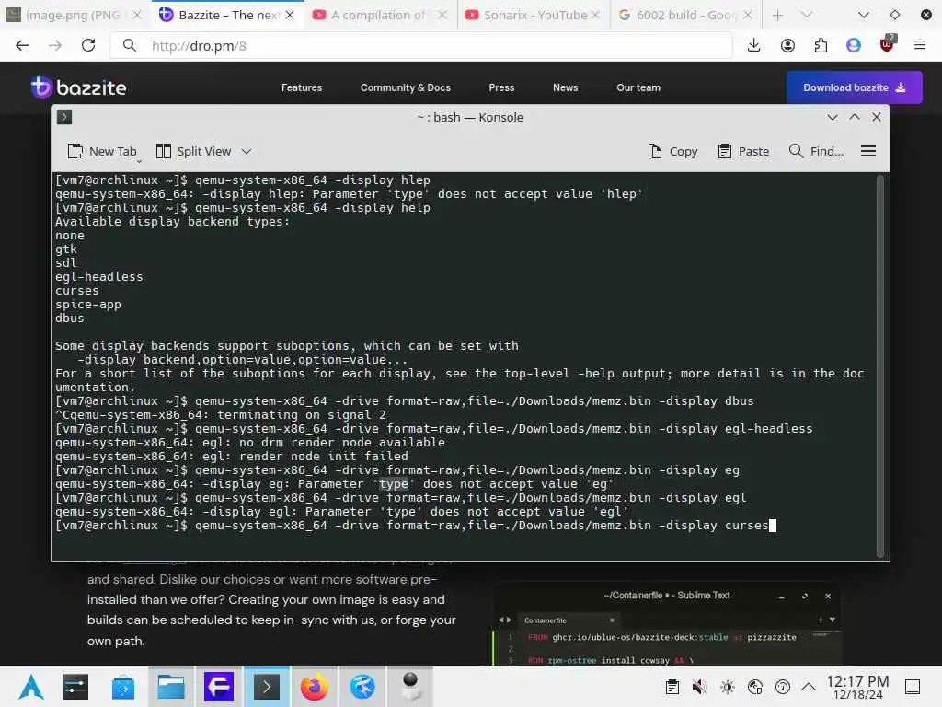Open the Firefox account icon
The height and width of the screenshot is (707, 942).
click(787, 46)
